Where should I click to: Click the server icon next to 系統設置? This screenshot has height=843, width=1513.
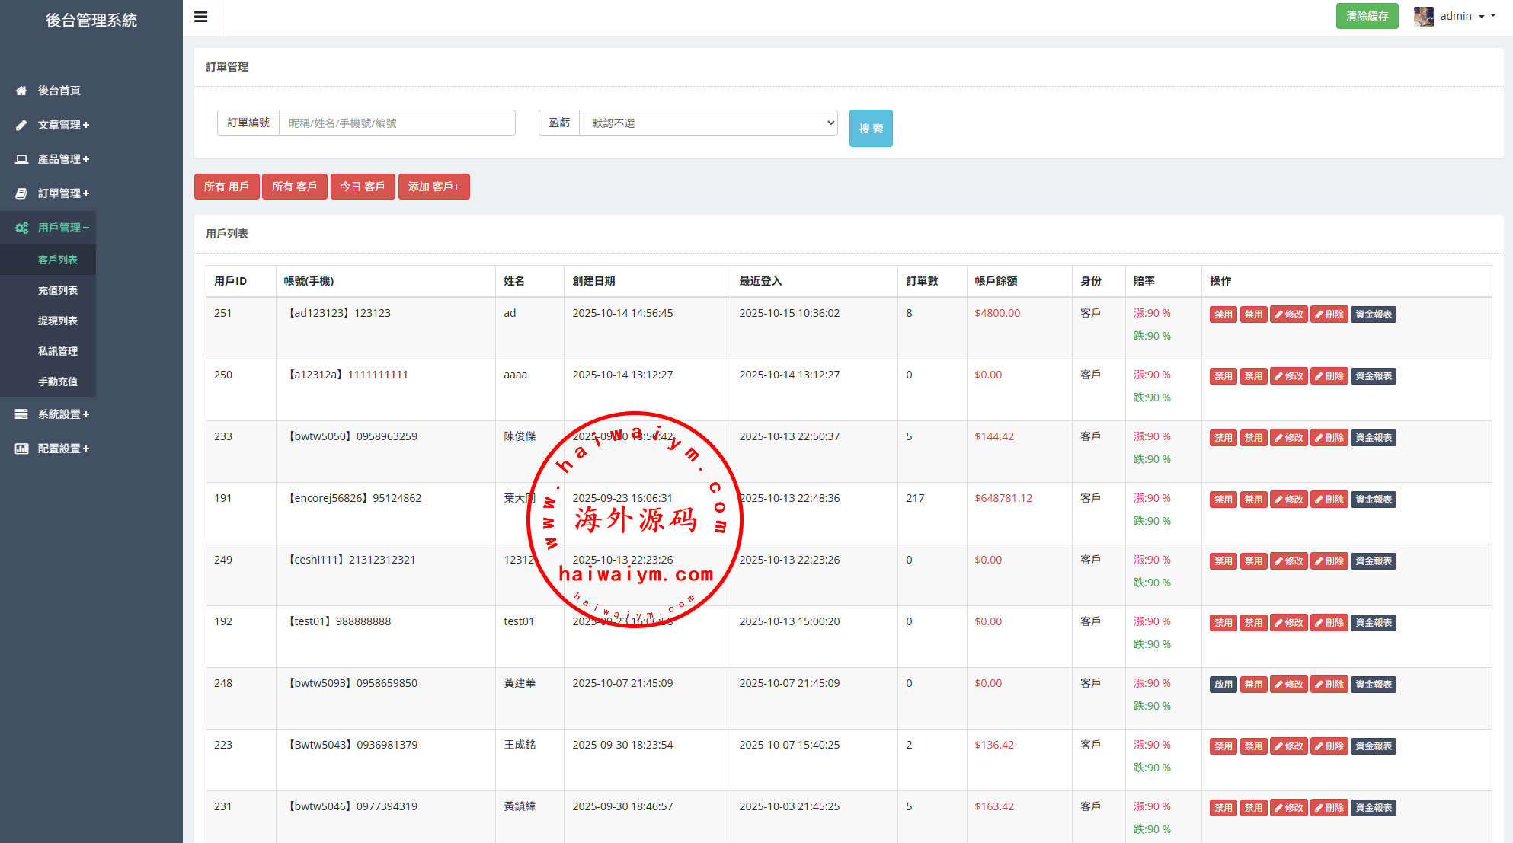[21, 414]
